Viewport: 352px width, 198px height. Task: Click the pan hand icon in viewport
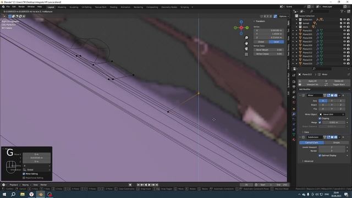[x=246, y=43]
